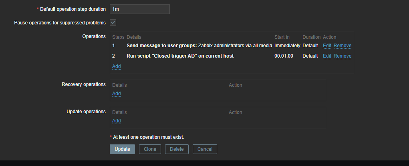Select the Run script "Closed trigger AD" details text
Viewport: 409px width, 166px height.
click(180, 56)
